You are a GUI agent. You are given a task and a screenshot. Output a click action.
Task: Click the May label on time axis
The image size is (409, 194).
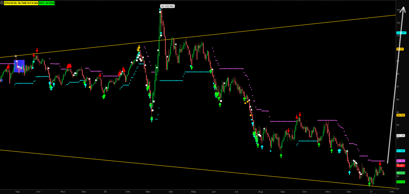(194, 192)
